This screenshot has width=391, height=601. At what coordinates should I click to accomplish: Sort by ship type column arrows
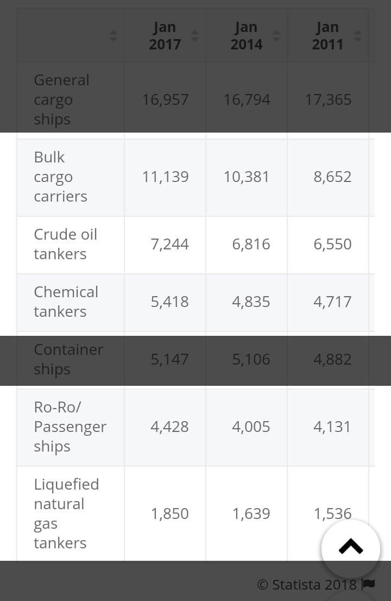[x=113, y=36]
